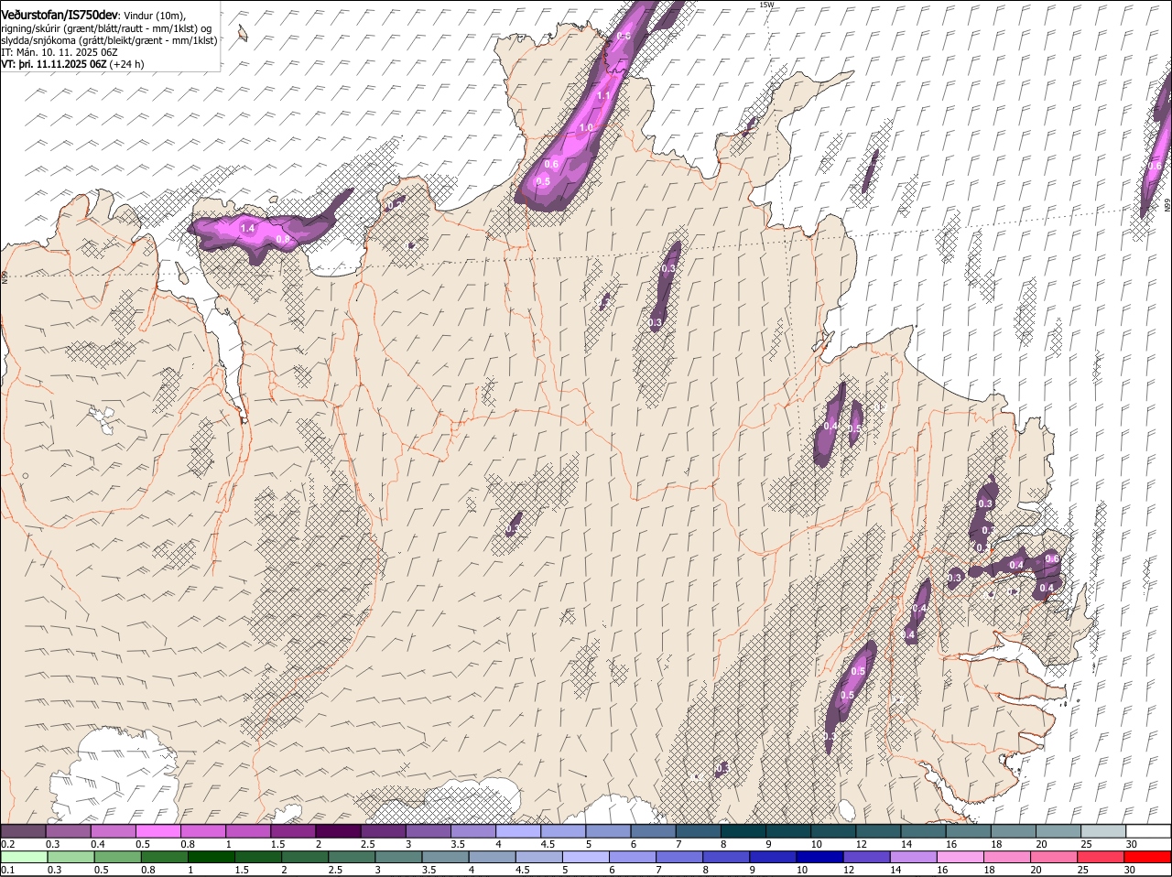Pick the pink 18–20 swatch in lower legend

click(x=1007, y=858)
